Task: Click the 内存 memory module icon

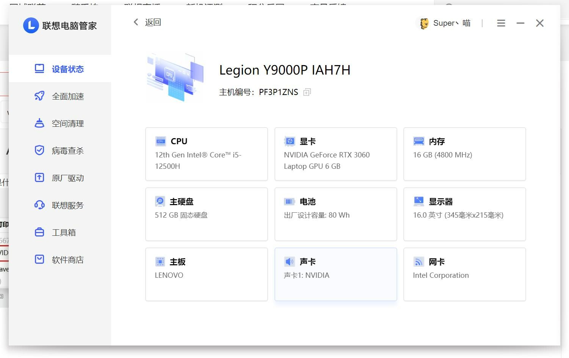Action: [419, 141]
